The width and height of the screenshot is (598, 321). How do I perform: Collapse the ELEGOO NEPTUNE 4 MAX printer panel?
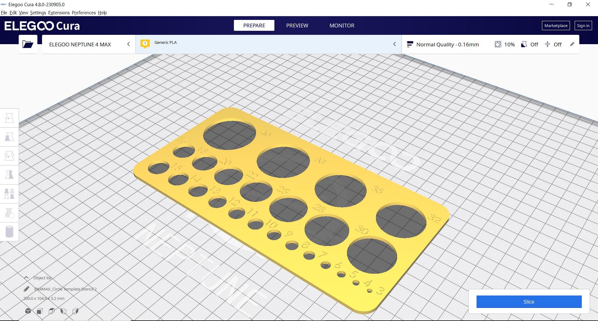(129, 44)
